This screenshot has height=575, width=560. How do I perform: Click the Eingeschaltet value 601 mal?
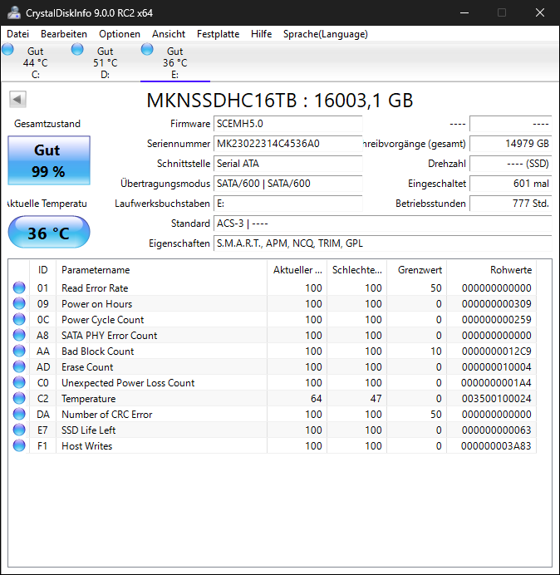(x=510, y=184)
